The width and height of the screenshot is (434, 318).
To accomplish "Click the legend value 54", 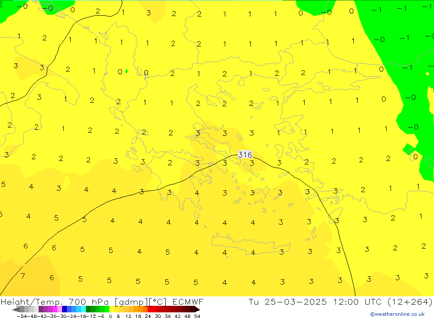I will click(197, 316).
